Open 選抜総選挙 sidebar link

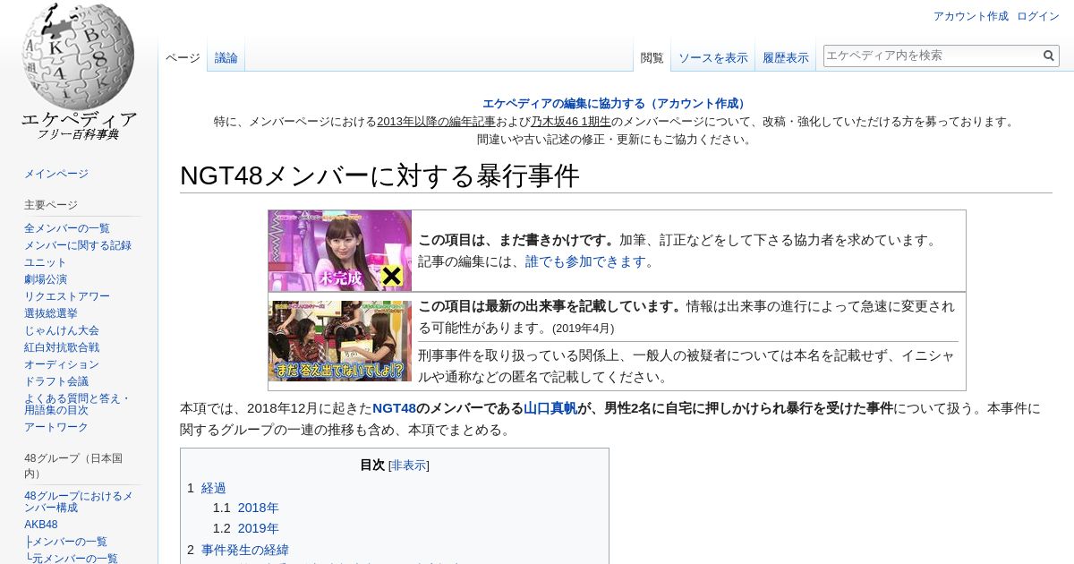click(x=51, y=313)
